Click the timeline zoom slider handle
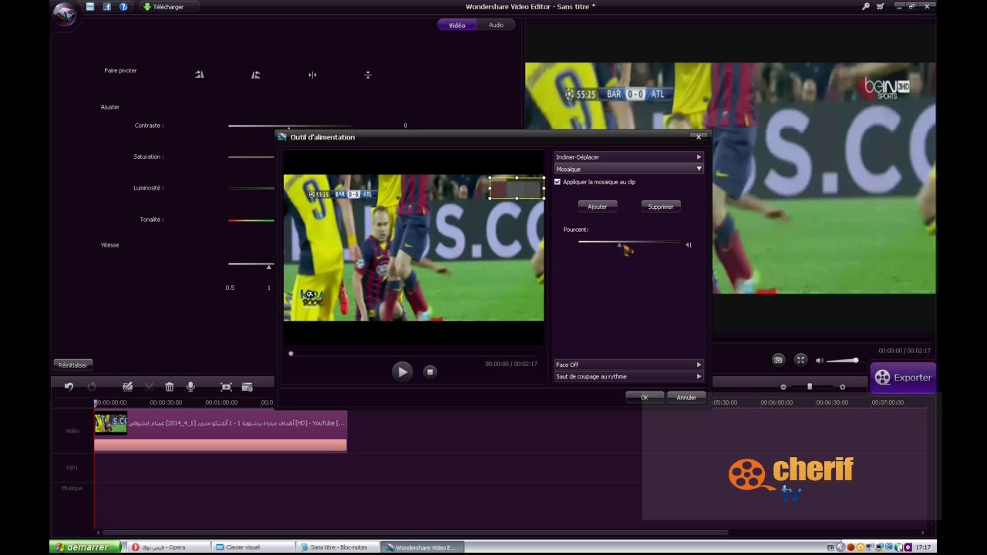The width and height of the screenshot is (987, 555). pos(810,386)
